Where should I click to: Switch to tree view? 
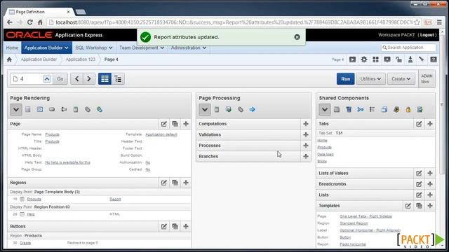[x=118, y=78]
